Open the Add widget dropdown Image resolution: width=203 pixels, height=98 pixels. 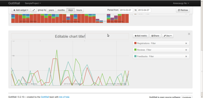click(21, 10)
